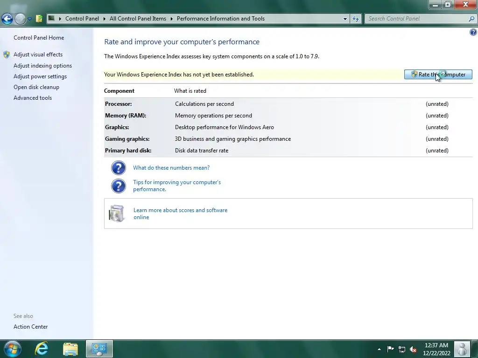The width and height of the screenshot is (478, 358).
Task: Open Help via the question mark icon
Action: coord(473,32)
